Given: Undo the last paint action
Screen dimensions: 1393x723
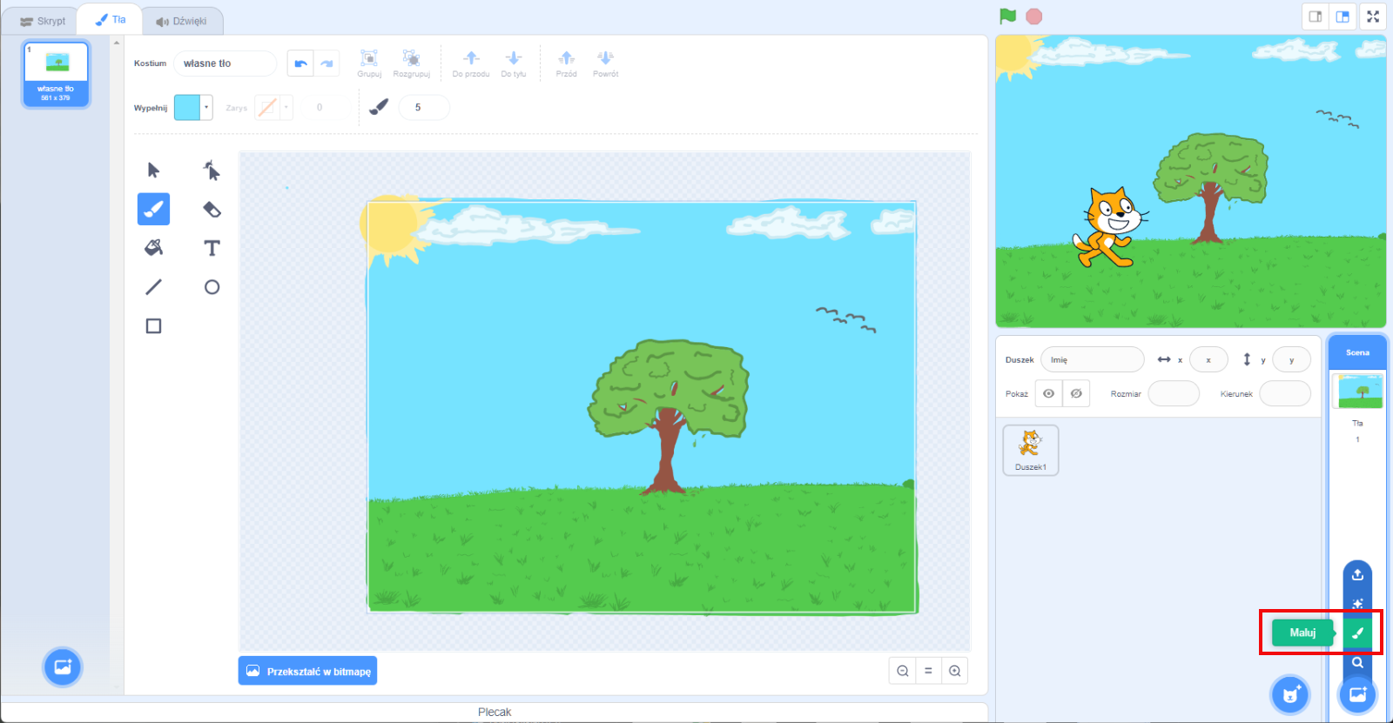Looking at the screenshot, I should click(x=300, y=64).
